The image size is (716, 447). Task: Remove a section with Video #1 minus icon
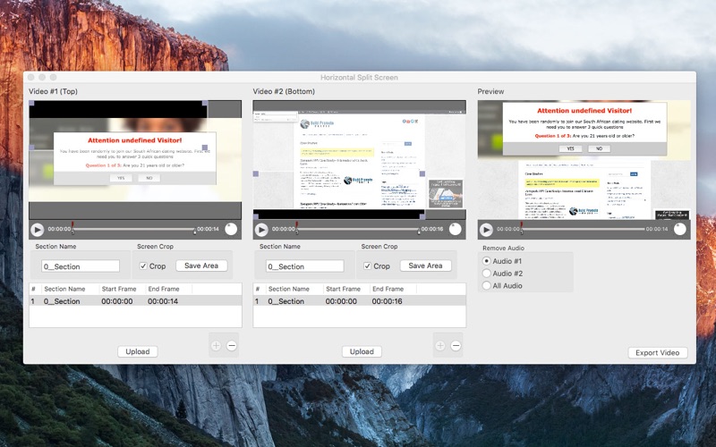(232, 346)
